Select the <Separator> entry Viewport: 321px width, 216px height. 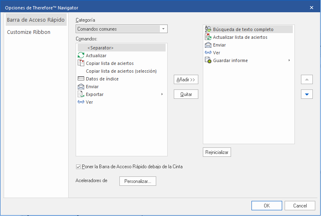[121, 48]
